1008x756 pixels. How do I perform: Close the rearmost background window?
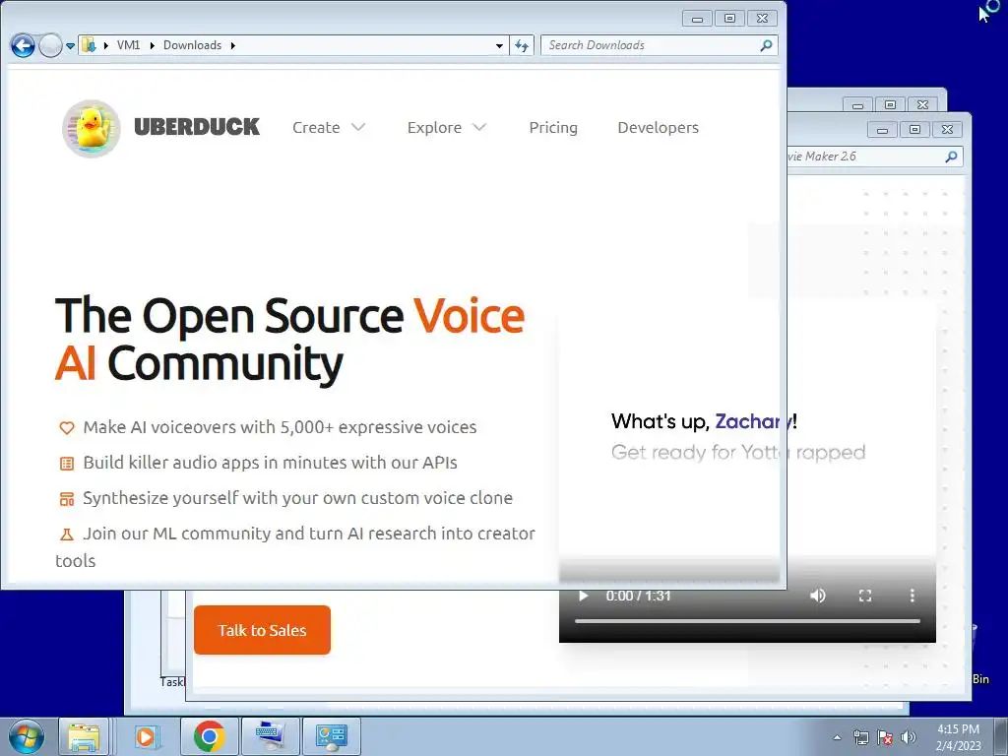click(922, 104)
